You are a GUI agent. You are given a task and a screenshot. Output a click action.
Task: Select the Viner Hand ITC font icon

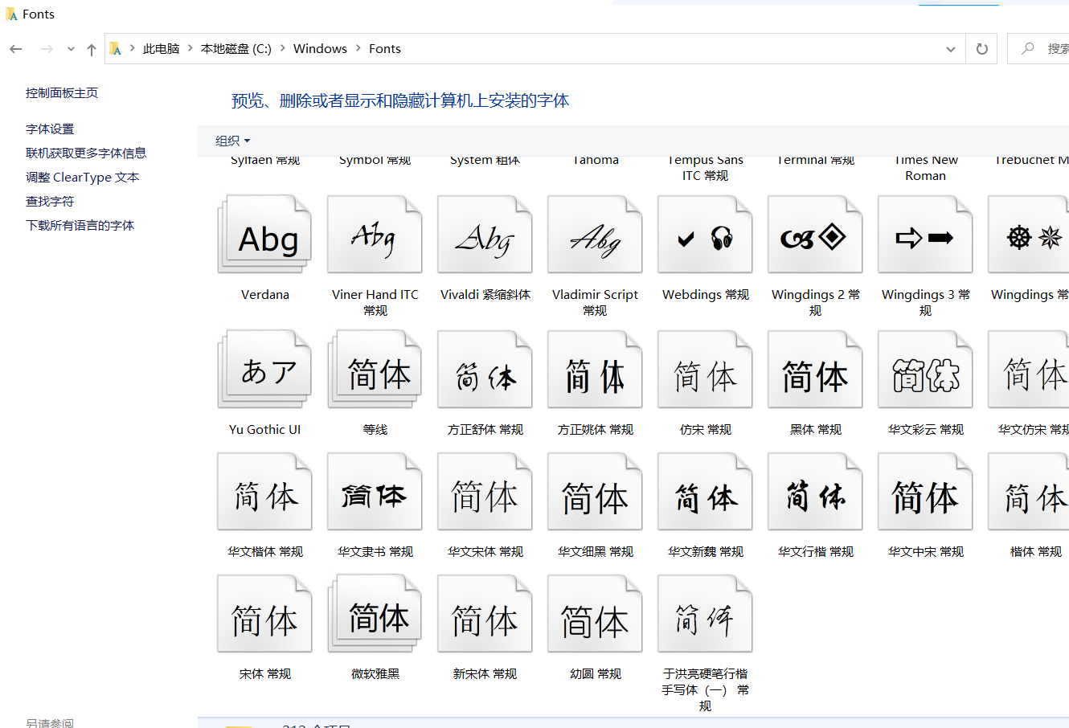[375, 234]
